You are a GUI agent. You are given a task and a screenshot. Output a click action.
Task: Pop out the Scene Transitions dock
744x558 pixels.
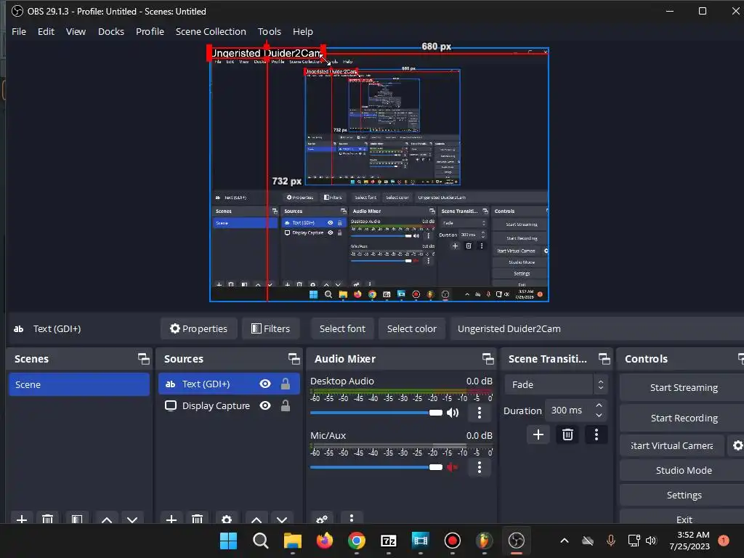point(604,359)
